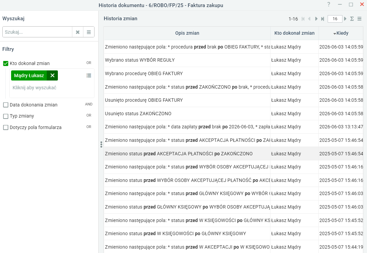Toggle OR operator for Typ zmiany
Screen dimensions: 367x253
point(89,115)
